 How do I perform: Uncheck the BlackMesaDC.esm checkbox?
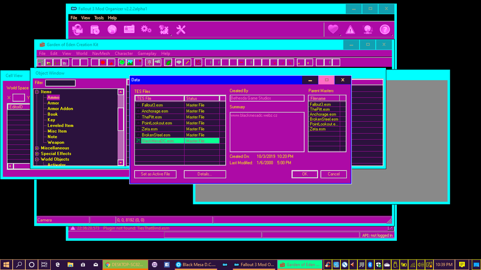[x=138, y=141]
